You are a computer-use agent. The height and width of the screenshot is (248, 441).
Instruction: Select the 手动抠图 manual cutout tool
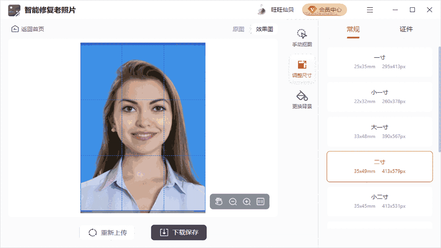tap(302, 36)
